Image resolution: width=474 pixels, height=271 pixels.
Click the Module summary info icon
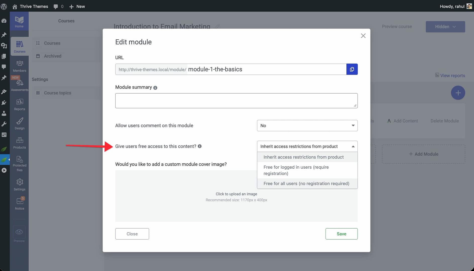tap(155, 88)
